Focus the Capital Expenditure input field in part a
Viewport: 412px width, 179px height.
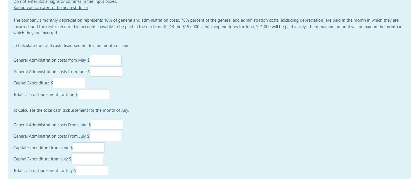(69, 82)
